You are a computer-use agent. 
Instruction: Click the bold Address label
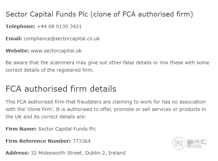click(x=17, y=153)
